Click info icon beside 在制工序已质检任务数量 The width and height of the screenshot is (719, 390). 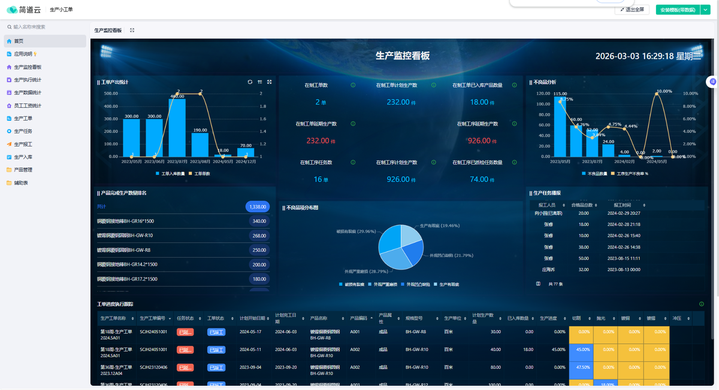click(515, 162)
